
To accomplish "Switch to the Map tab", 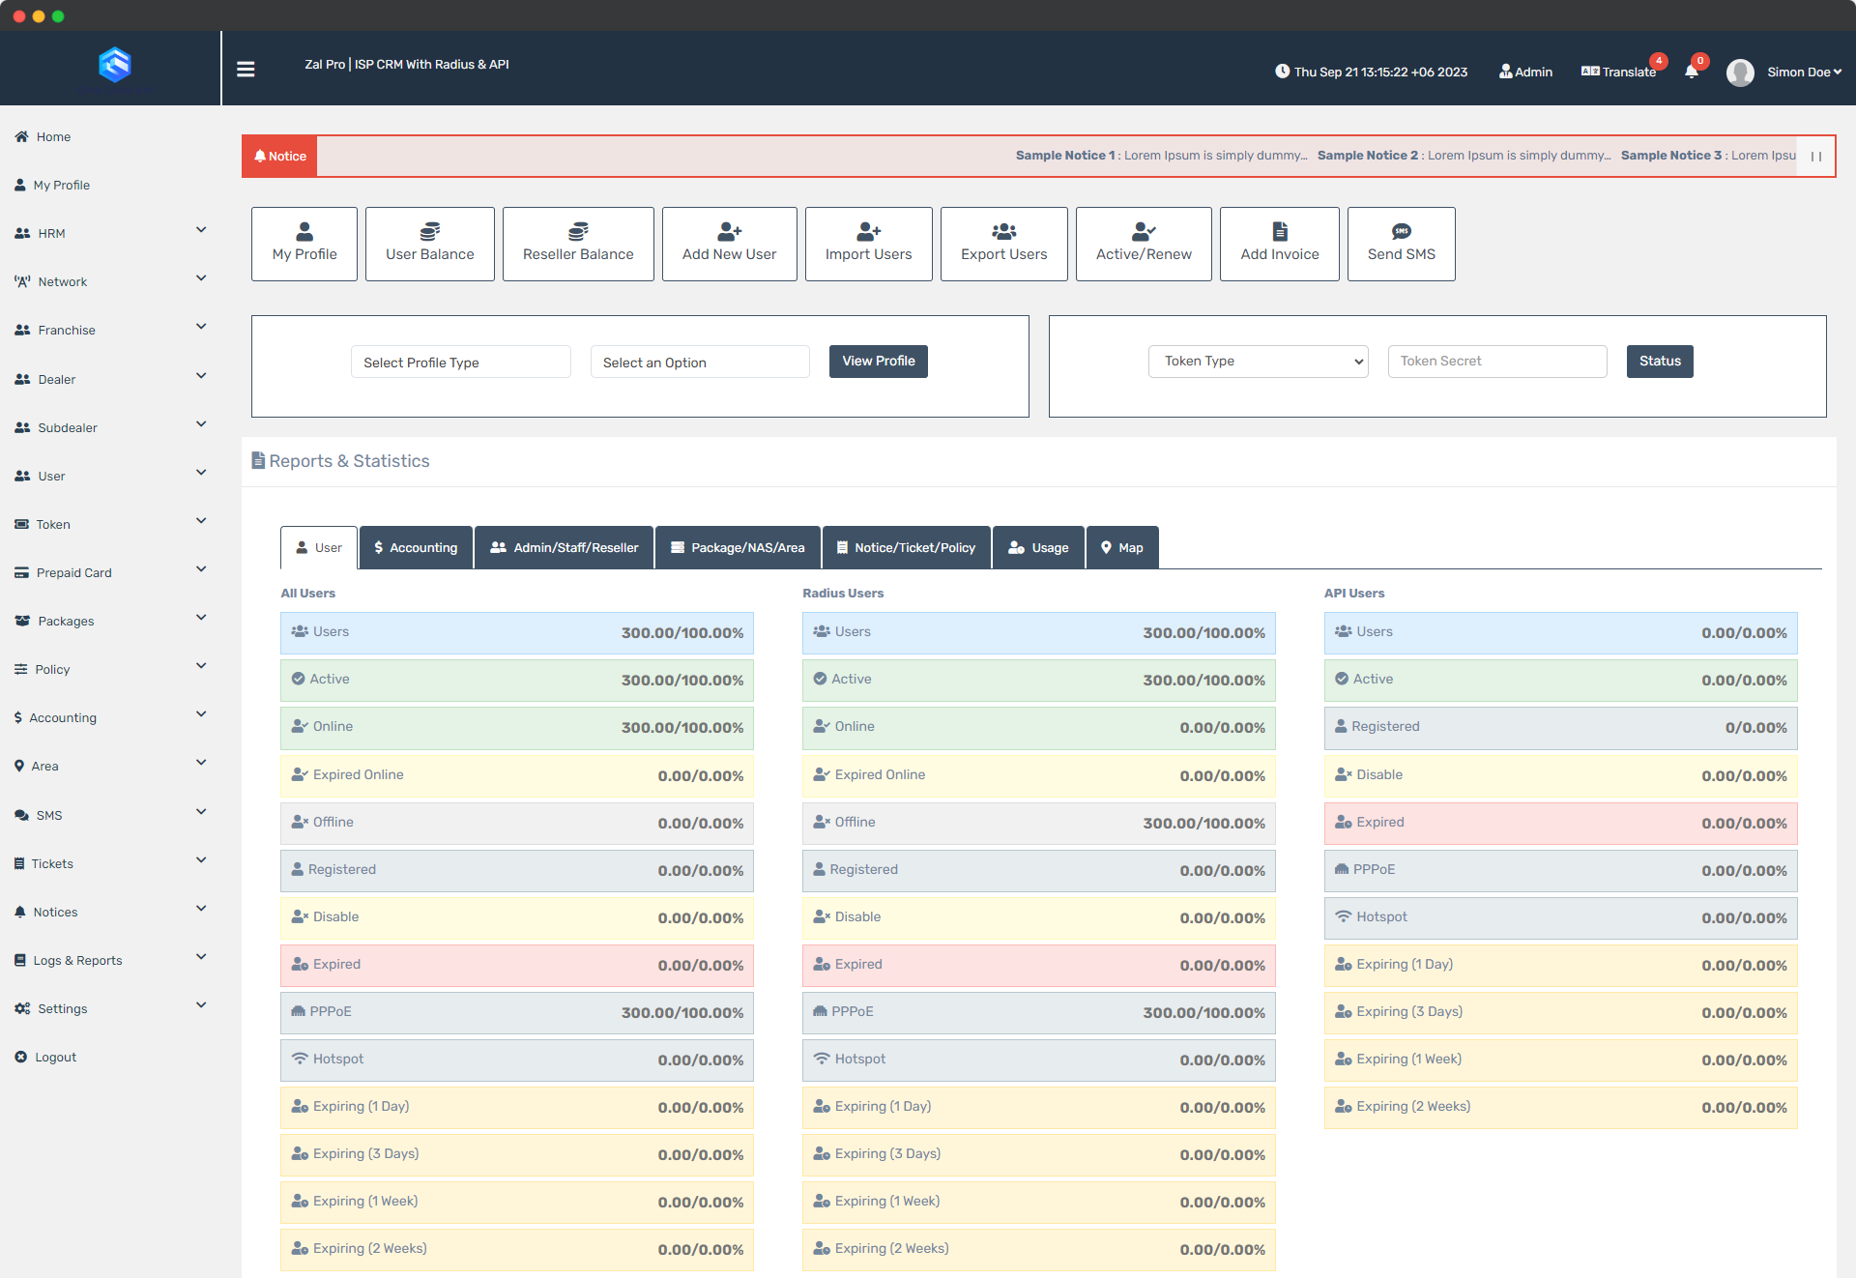I will (x=1122, y=547).
